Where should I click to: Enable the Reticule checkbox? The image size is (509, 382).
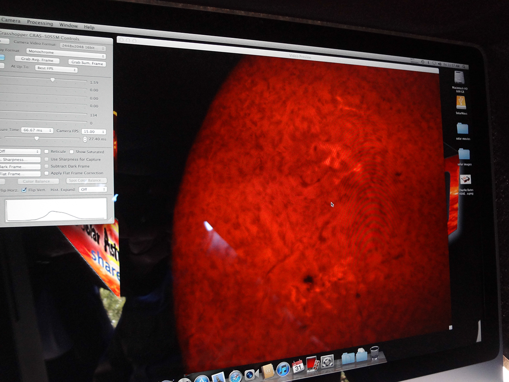46,152
